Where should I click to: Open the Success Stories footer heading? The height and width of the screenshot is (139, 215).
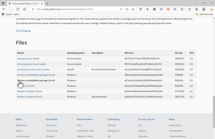coord(146,119)
